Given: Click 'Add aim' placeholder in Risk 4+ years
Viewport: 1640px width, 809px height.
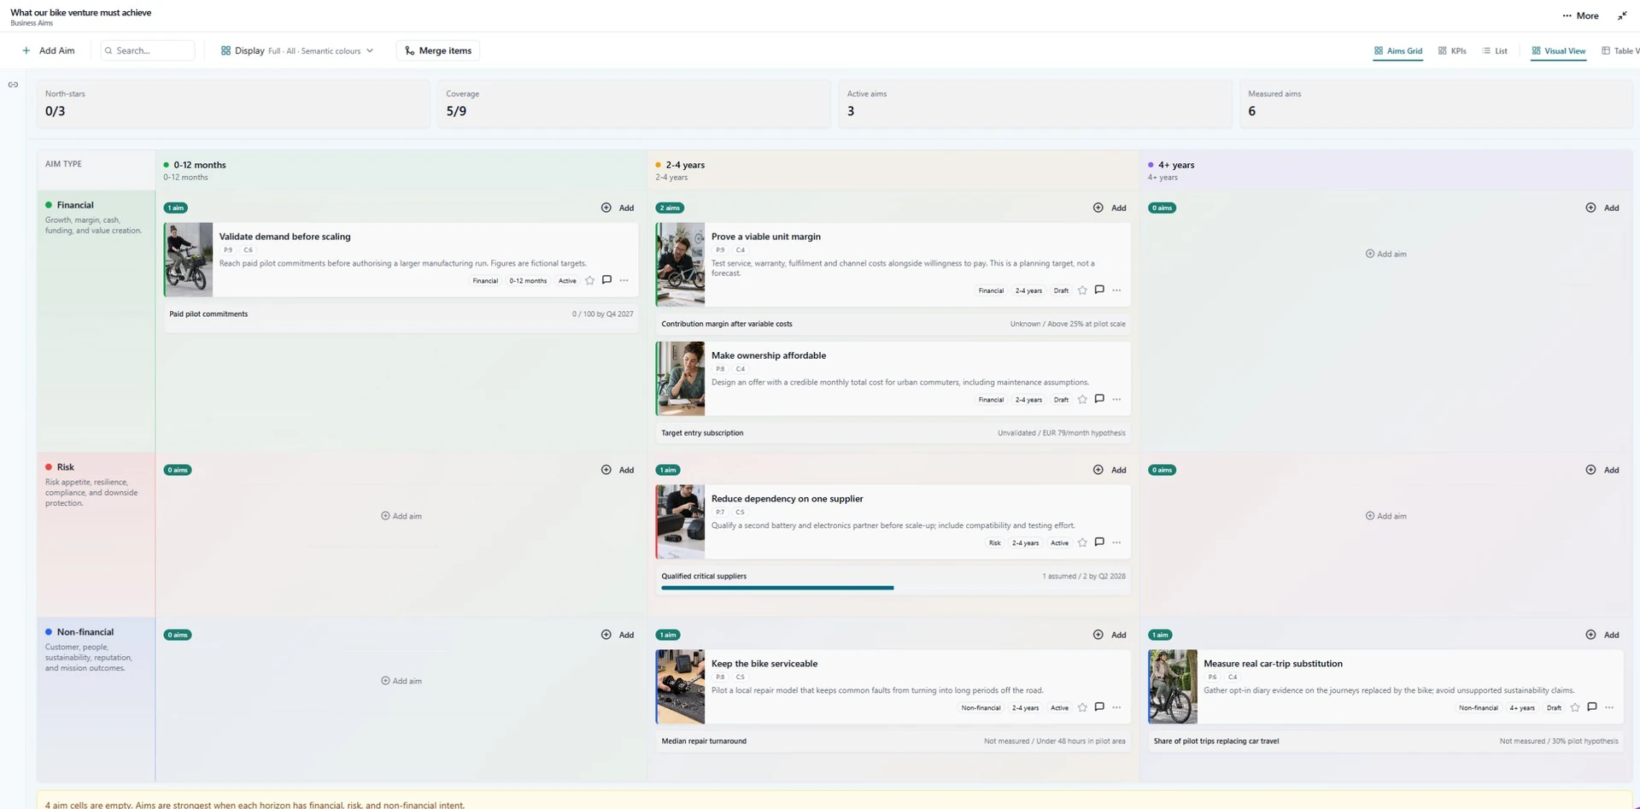Looking at the screenshot, I should tap(1385, 516).
